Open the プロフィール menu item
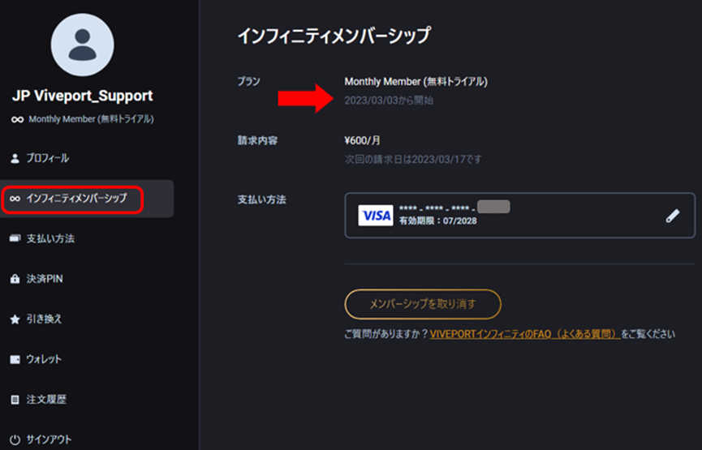This screenshot has height=450, width=702. coord(47,158)
